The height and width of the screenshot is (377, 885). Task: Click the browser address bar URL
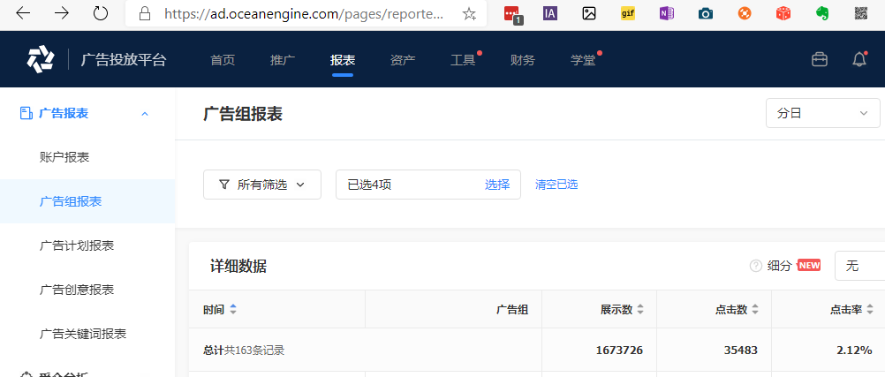(302, 13)
